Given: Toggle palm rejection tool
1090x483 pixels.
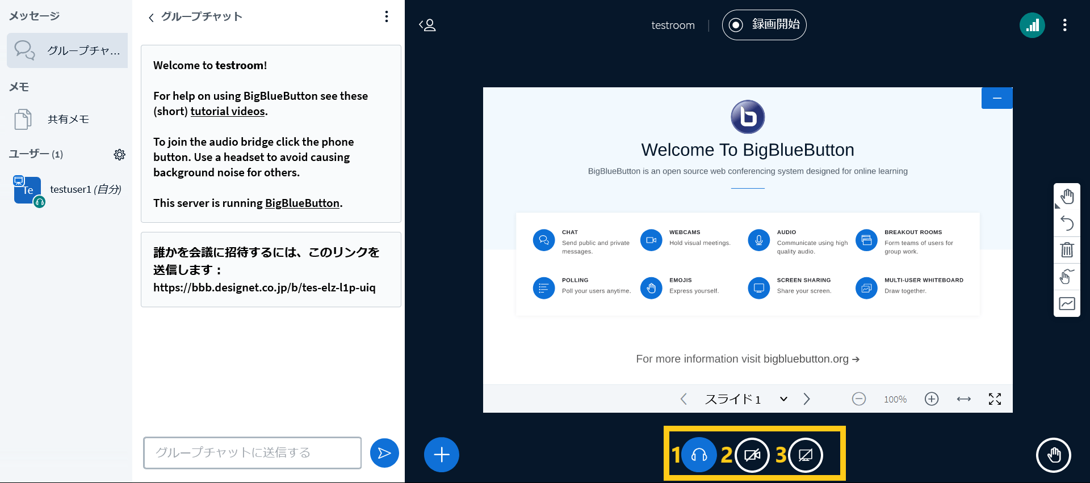Looking at the screenshot, I should pos(1067,277).
